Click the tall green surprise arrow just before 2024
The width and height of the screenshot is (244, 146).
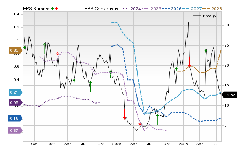45,49
